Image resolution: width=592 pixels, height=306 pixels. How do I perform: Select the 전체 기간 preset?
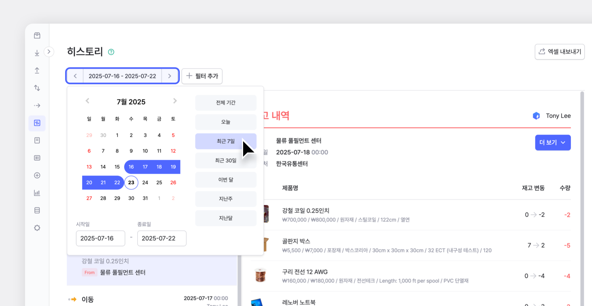coord(226,103)
